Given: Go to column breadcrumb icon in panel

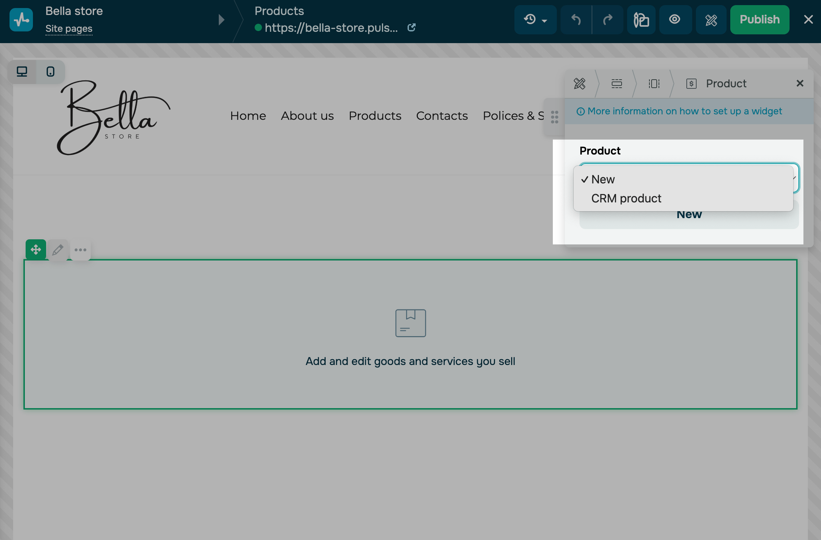Looking at the screenshot, I should (654, 84).
